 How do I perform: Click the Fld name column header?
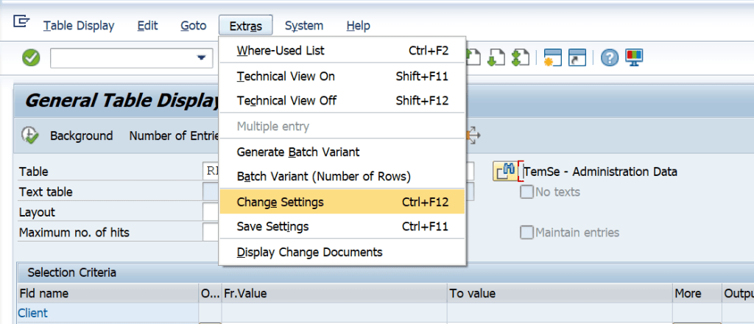point(108,293)
